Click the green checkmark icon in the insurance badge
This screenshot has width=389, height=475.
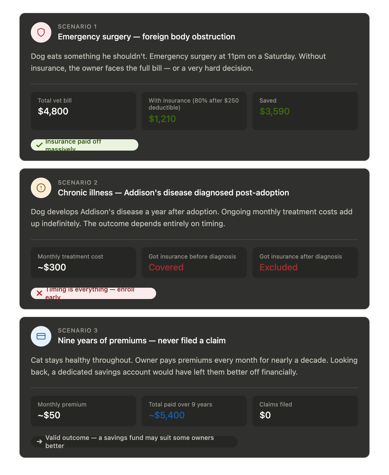(39, 145)
